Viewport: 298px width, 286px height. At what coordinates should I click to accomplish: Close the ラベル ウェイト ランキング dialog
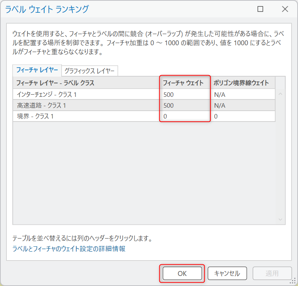pos(285,9)
